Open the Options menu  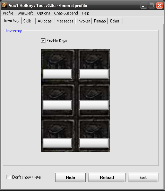(x=44, y=13)
